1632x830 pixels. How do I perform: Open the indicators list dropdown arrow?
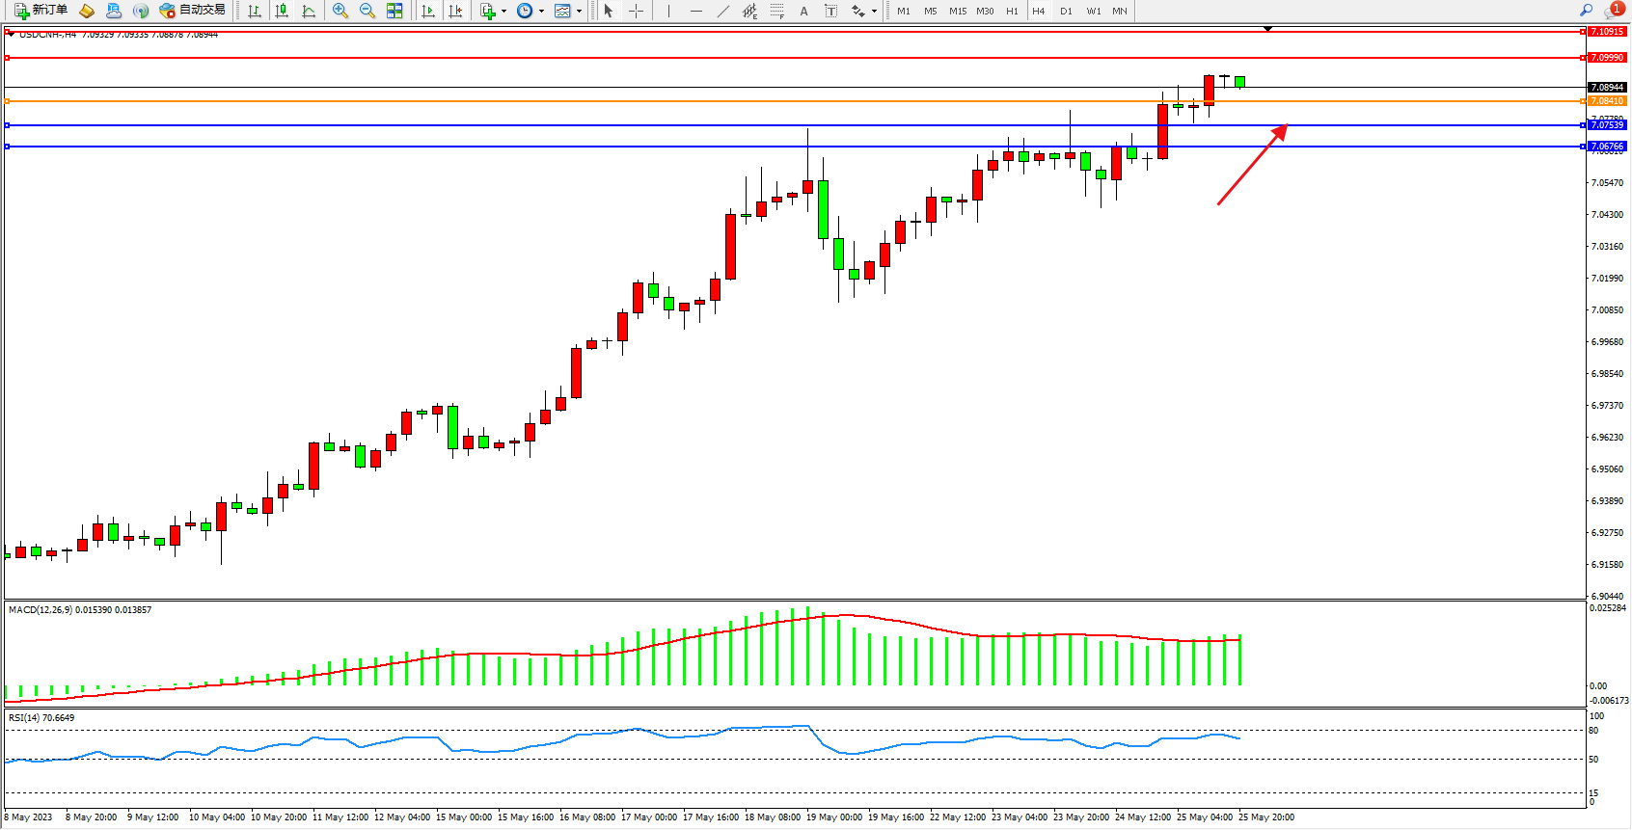click(503, 12)
